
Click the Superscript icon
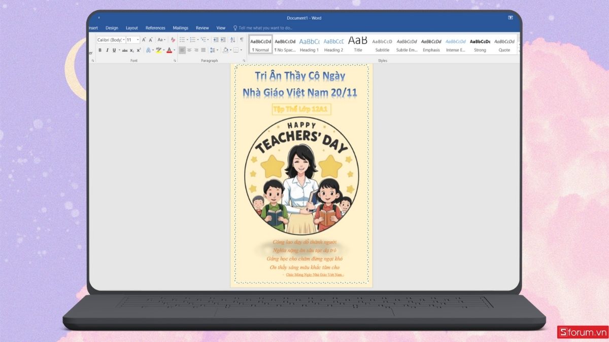pos(139,50)
